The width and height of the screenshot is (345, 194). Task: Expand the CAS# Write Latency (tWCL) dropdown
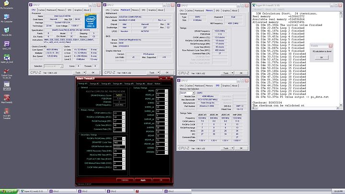point(124,168)
